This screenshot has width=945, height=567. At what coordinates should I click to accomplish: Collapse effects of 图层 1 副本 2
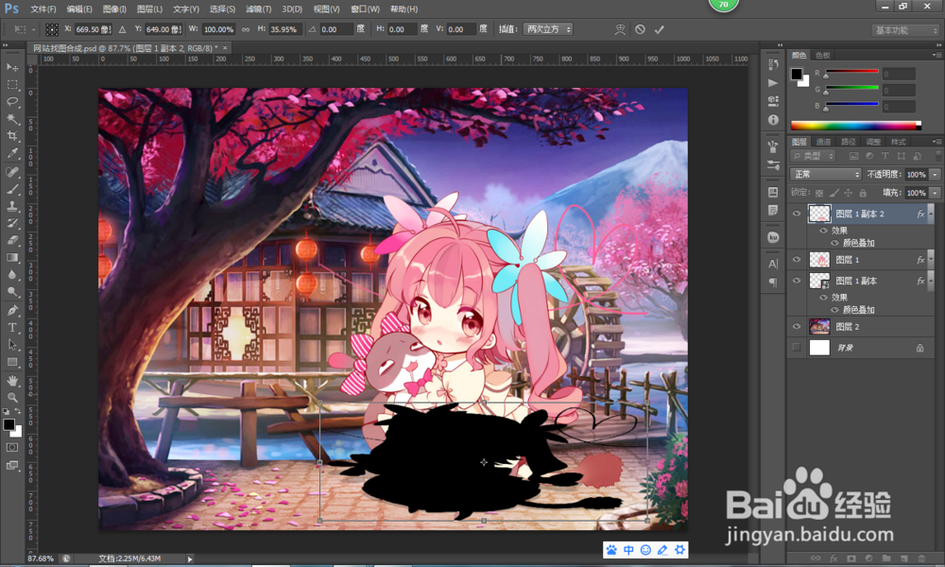[x=931, y=212]
